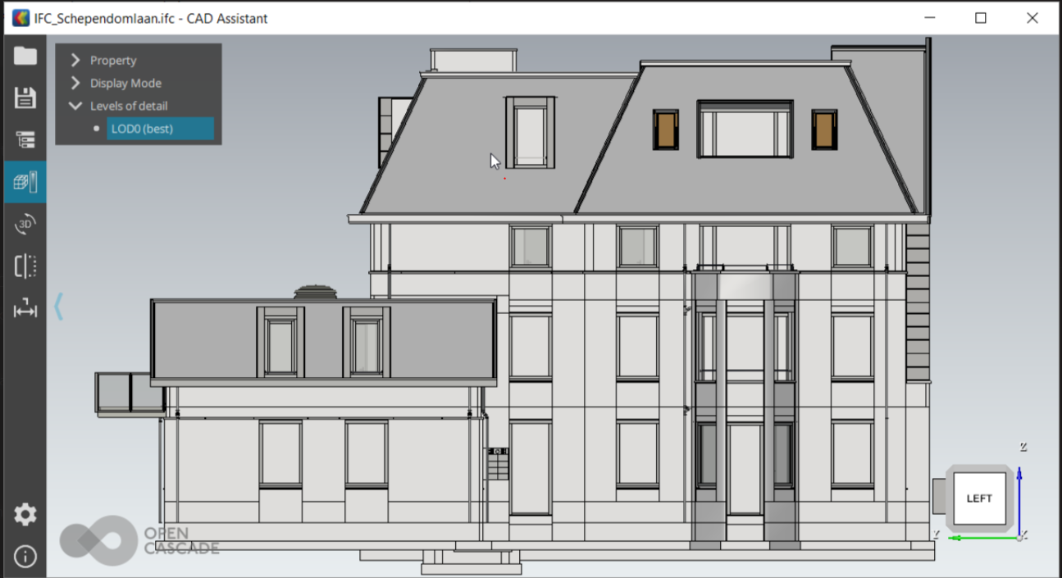Collapse the side panel with left arrow

58,307
